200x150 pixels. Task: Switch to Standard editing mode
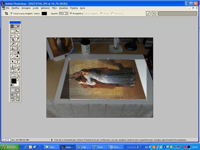(x=12, y=90)
